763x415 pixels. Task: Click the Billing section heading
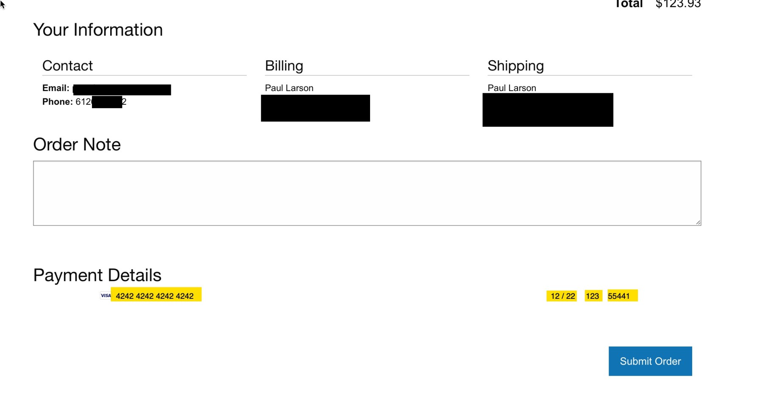(x=284, y=66)
